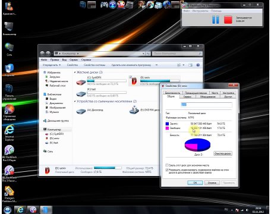Image resolution: width=271 pixels, height=214 pixels.
Task: Click Свойства системы in Explorer toolbar
Action: coord(94,65)
